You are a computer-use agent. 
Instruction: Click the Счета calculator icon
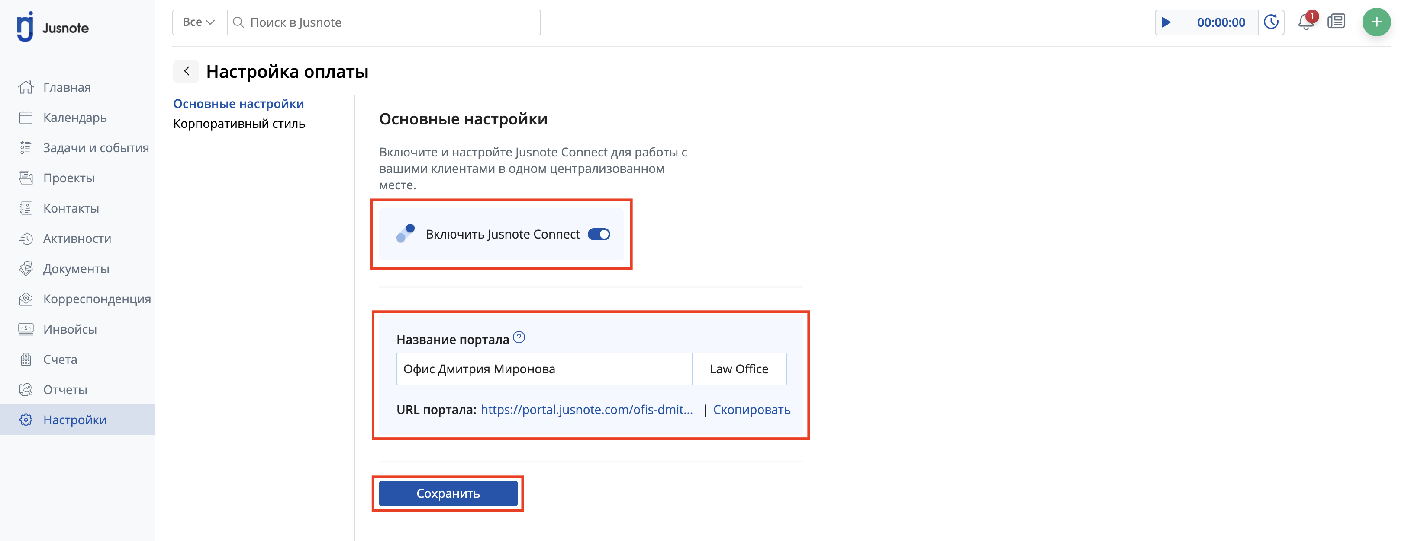click(26, 360)
